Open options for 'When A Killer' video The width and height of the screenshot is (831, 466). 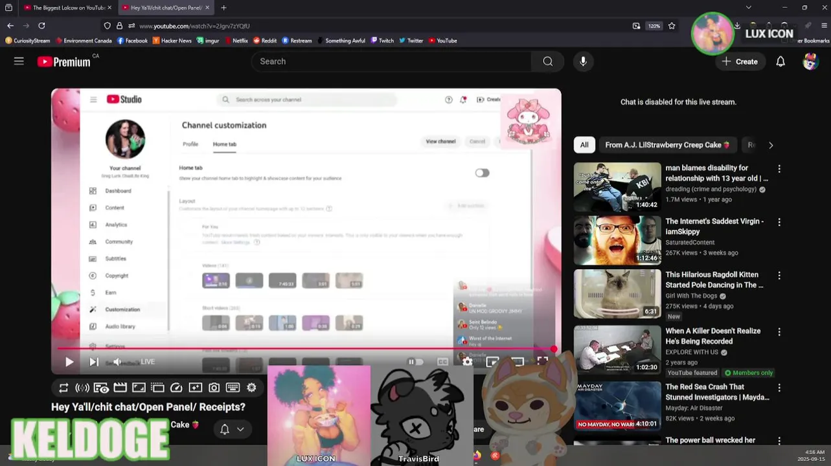[x=779, y=331]
